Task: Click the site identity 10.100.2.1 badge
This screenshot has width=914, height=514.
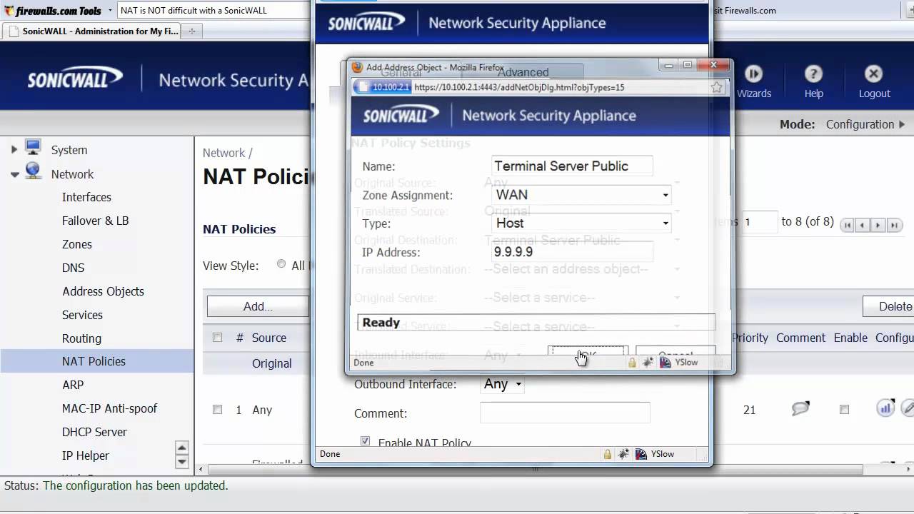Action: (383, 87)
